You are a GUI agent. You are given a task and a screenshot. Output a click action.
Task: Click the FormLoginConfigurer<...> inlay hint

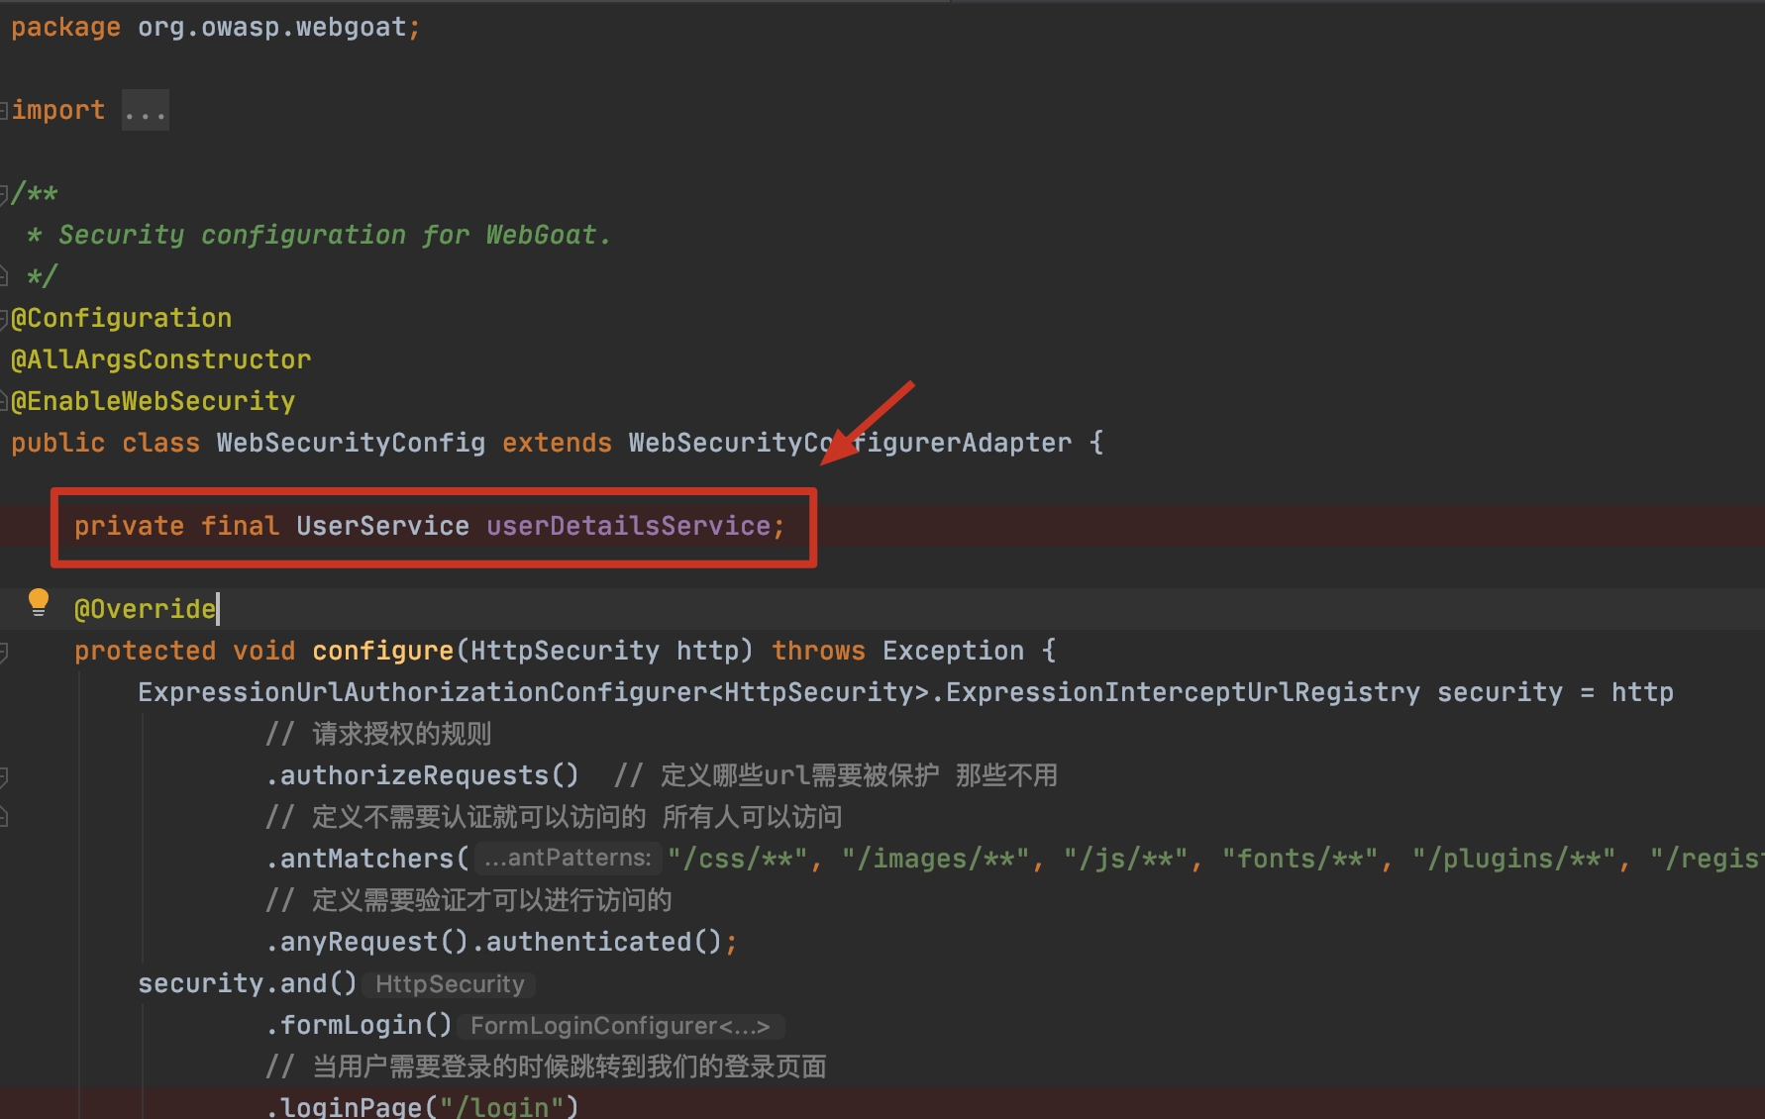pyautogui.click(x=620, y=1026)
